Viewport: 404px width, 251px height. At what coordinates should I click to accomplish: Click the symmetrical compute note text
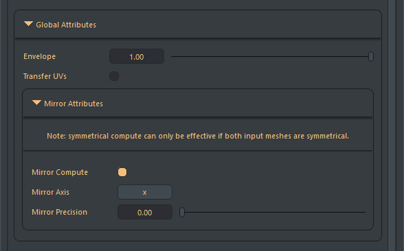pos(198,136)
